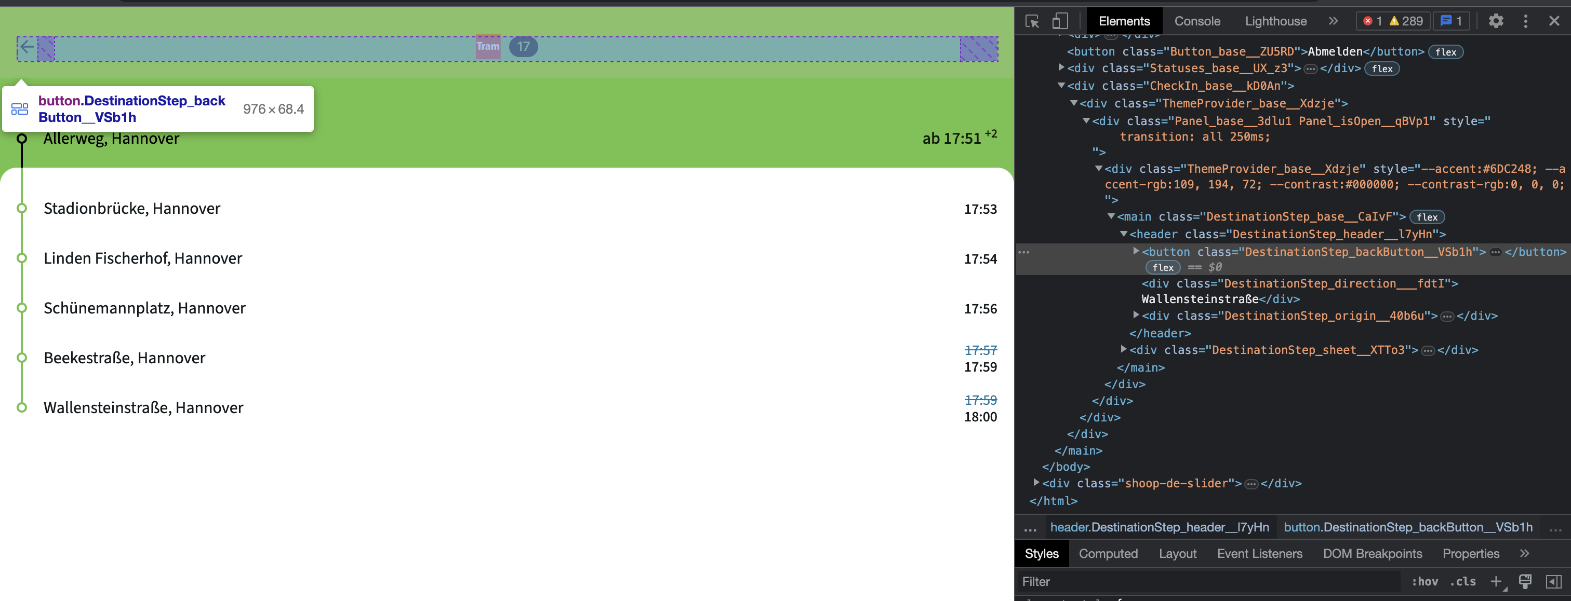This screenshot has height=601, width=1571.
Task: Click the new style rule plus icon
Action: tap(1495, 581)
